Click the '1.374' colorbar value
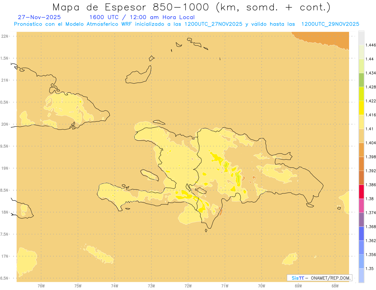 371,213
